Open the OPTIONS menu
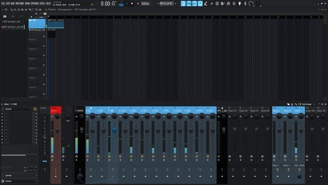Viewport: 328px width, 185px height. tap(35, 4)
